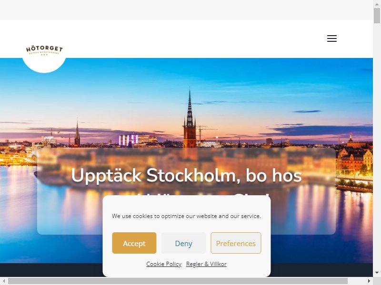Click the cookie notice message text
This screenshot has height=285, width=381.
tap(186, 216)
